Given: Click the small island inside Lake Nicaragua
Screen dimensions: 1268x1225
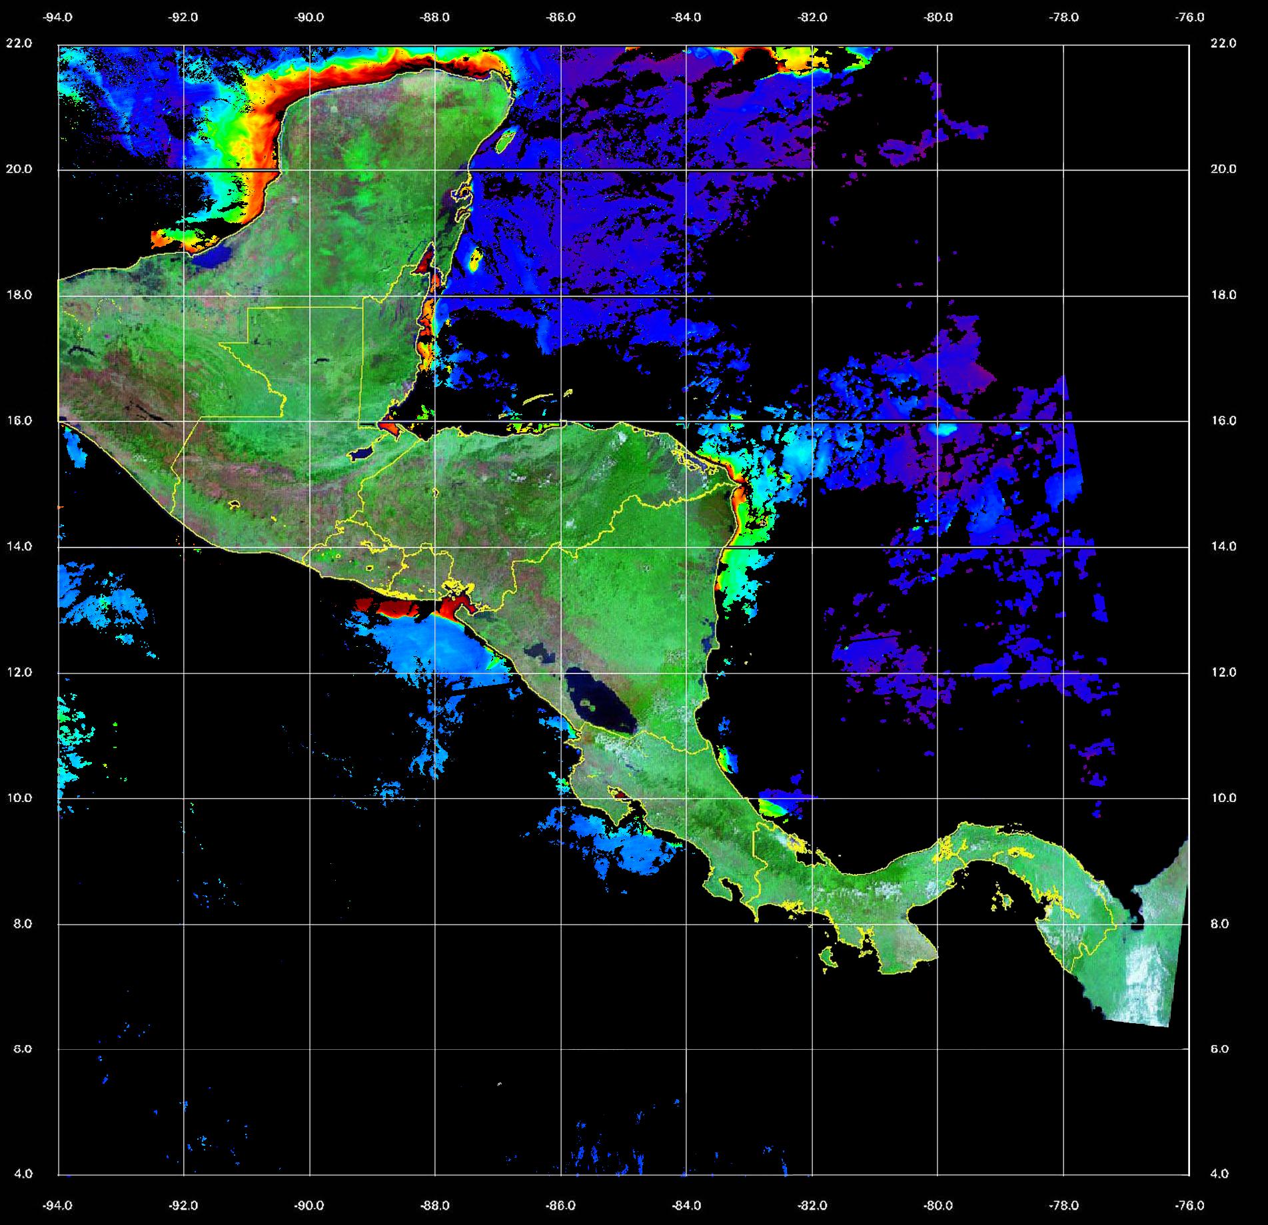Looking at the screenshot, I should [587, 703].
